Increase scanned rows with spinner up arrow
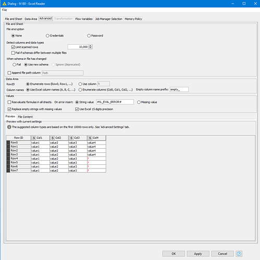Screen dimensions: 260x260 click(90, 46)
